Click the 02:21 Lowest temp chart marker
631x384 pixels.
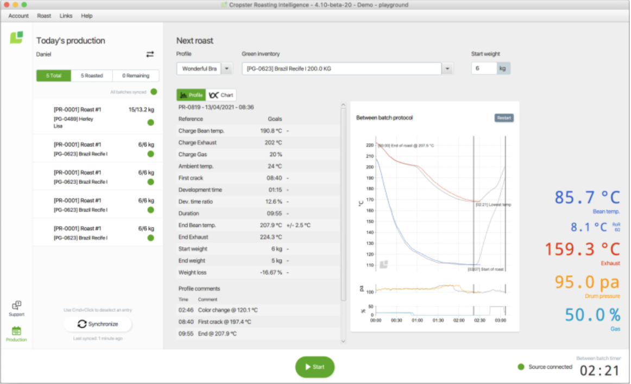pos(494,204)
